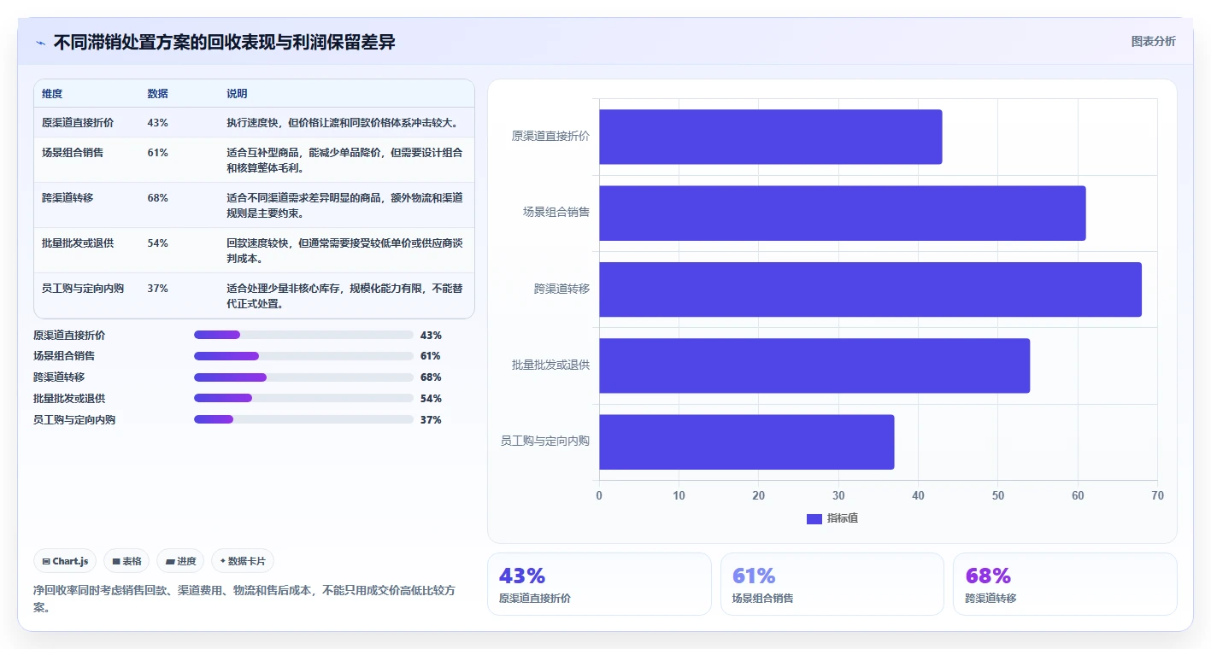Click the Chart.js chip
Image resolution: width=1211 pixels, height=649 pixels.
66,561
